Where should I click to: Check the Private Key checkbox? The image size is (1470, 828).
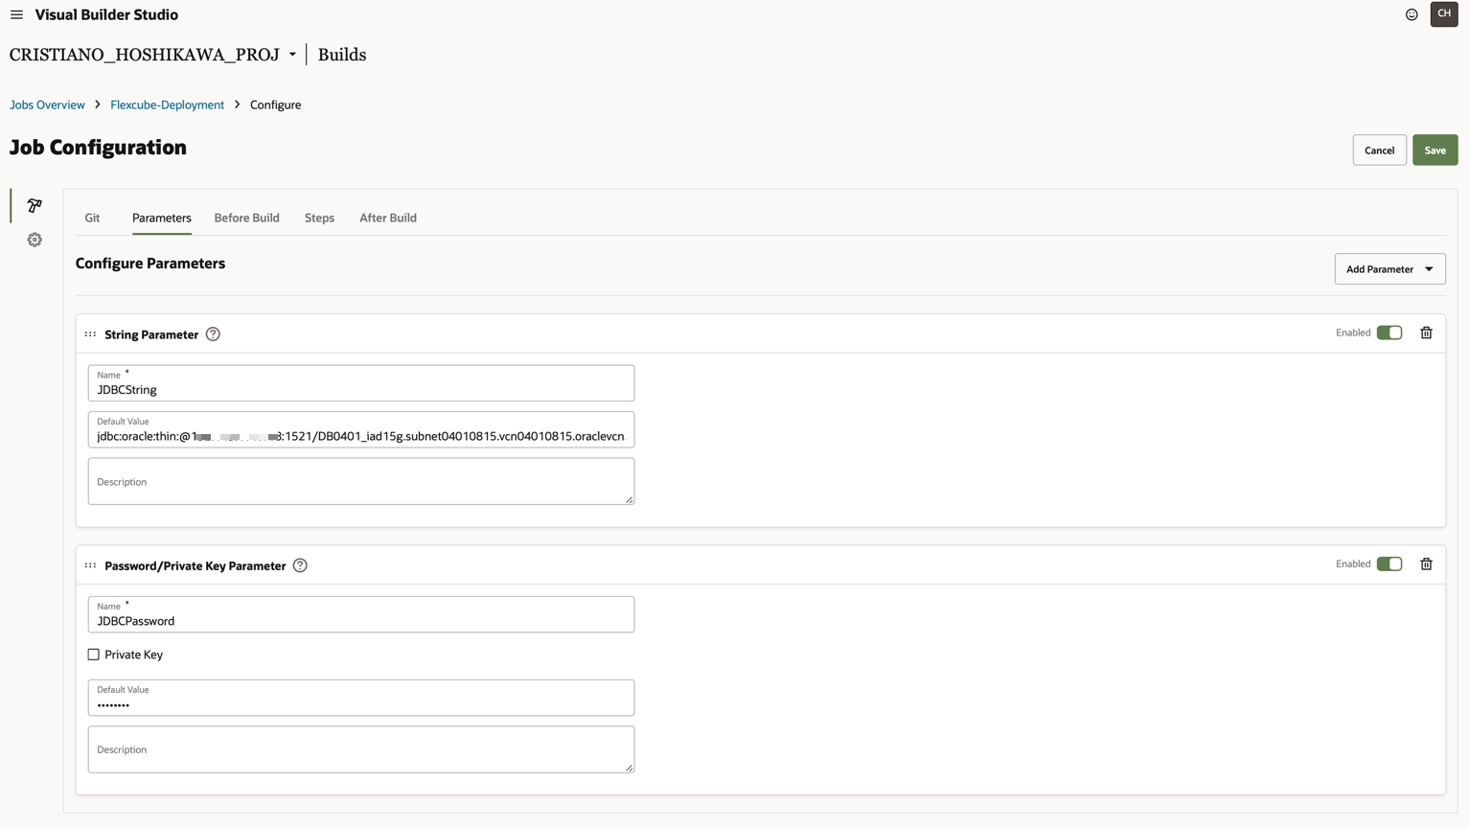coord(94,654)
